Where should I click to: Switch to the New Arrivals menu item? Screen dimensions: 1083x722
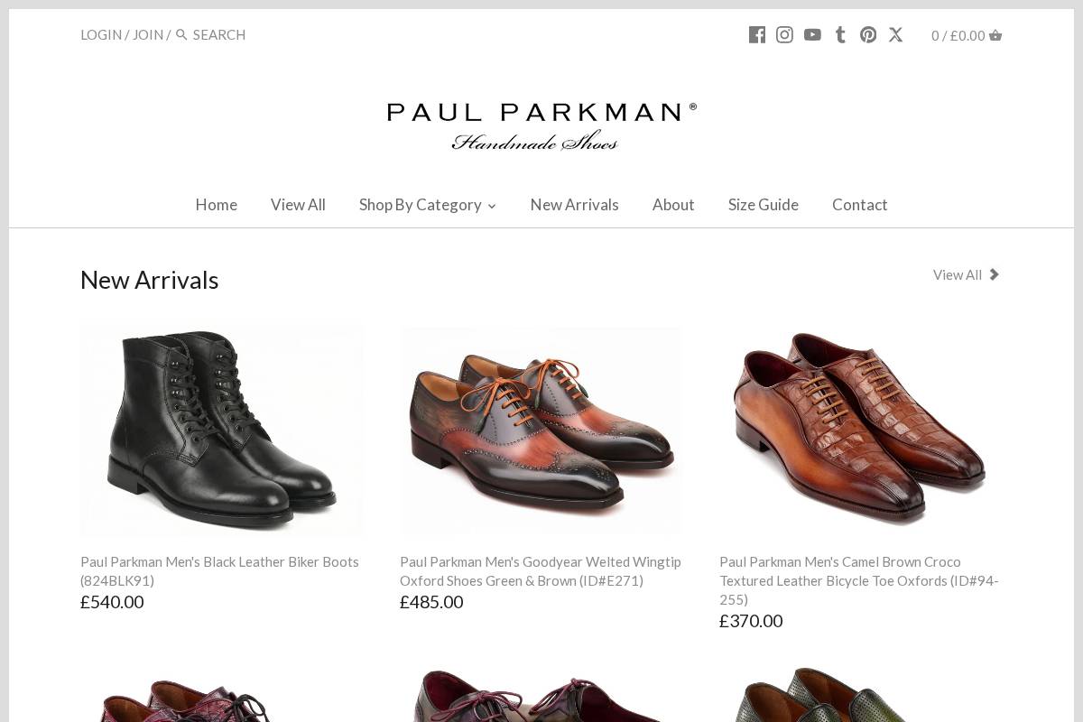pyautogui.click(x=574, y=205)
